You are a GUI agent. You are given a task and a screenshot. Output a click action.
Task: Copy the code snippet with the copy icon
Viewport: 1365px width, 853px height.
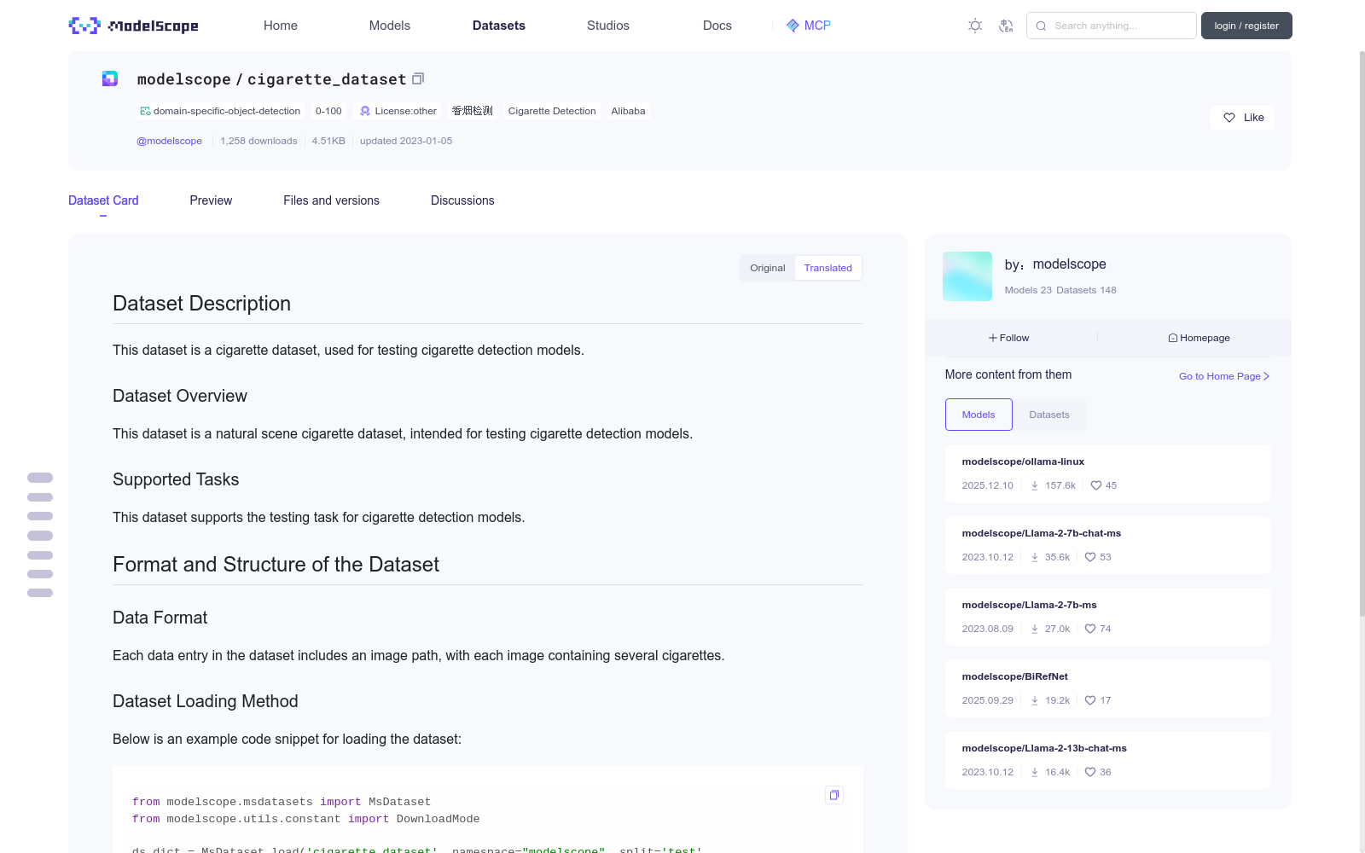click(x=834, y=795)
